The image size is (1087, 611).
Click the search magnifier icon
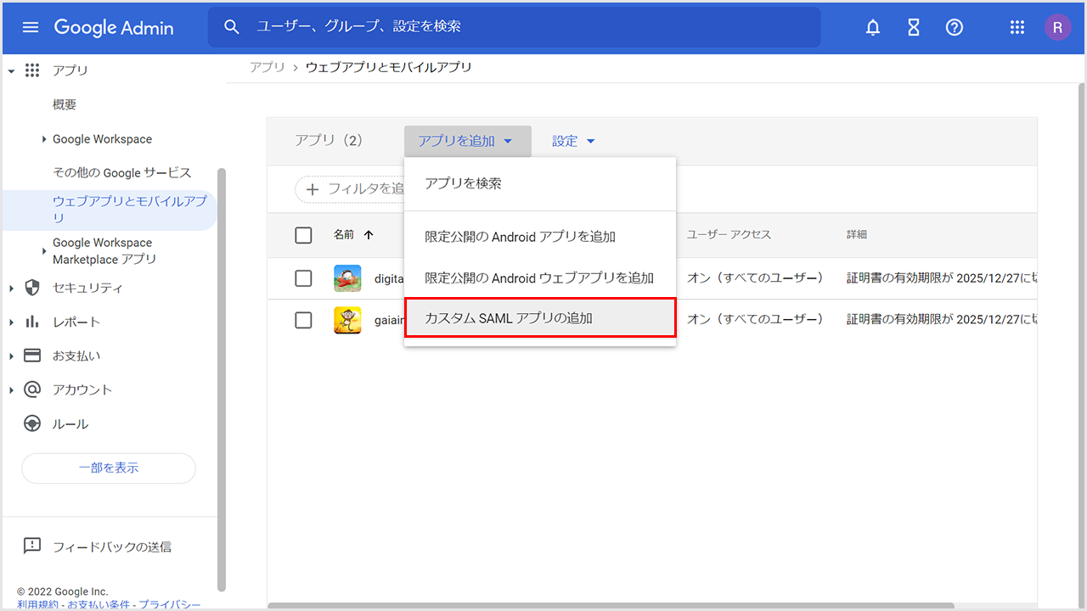(x=232, y=27)
